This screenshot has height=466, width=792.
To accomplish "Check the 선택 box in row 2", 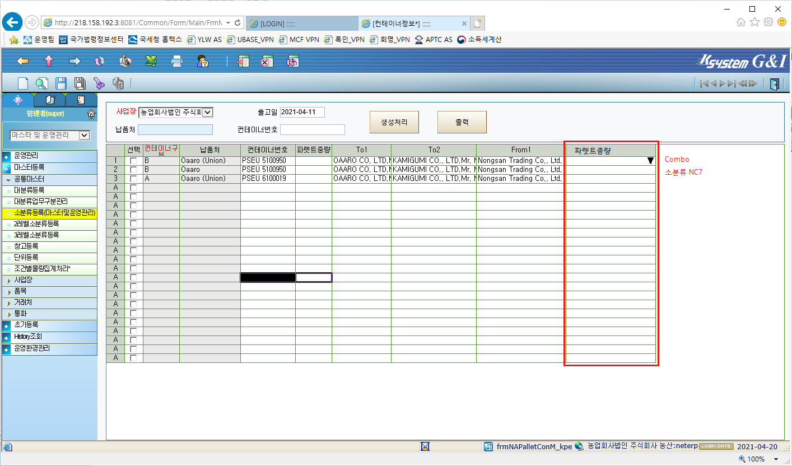I will click(x=133, y=170).
